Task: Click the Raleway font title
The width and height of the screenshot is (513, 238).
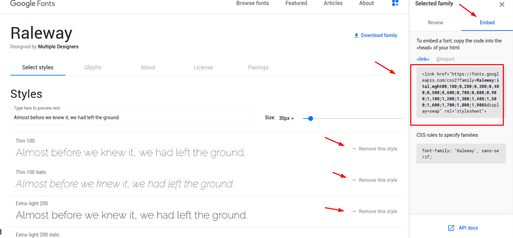Action: [41, 33]
